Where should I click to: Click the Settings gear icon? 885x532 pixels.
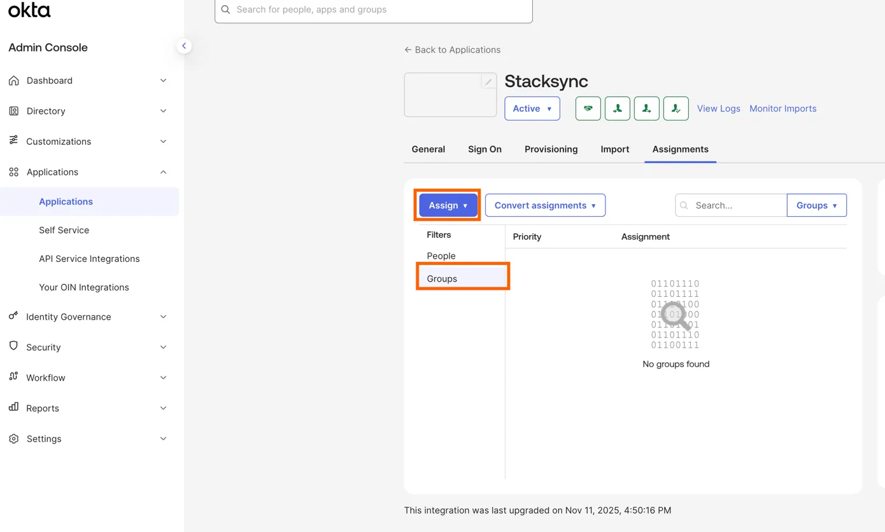click(x=14, y=439)
